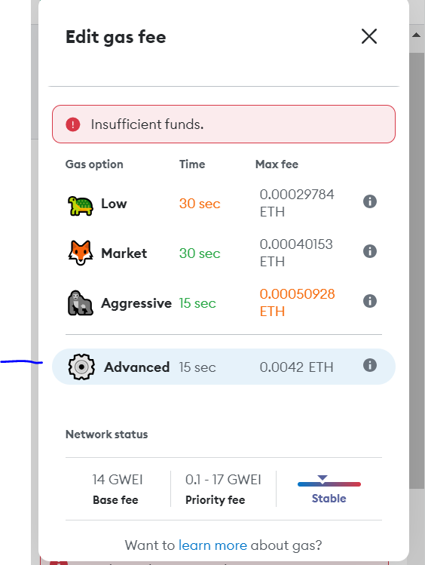425x565 pixels.
Task: Choose the Low gas option label
Action: pyautogui.click(x=114, y=204)
